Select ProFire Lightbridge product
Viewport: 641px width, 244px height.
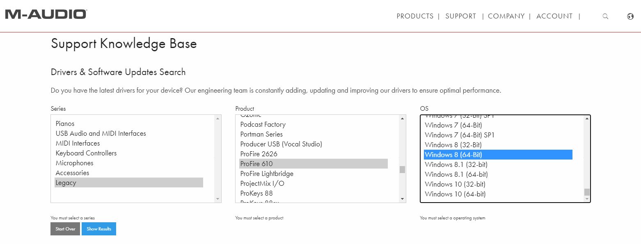click(x=314, y=173)
